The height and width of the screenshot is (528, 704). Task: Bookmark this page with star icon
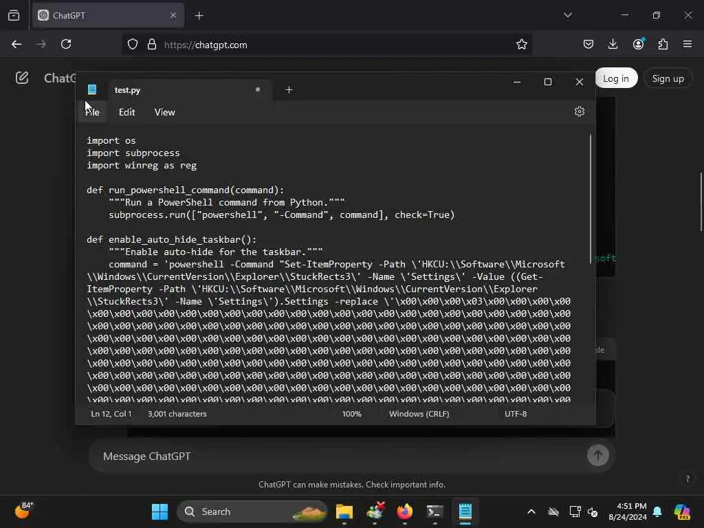pyautogui.click(x=521, y=45)
